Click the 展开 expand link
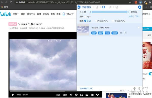The height and width of the screenshot is (98, 152). click(149, 35)
